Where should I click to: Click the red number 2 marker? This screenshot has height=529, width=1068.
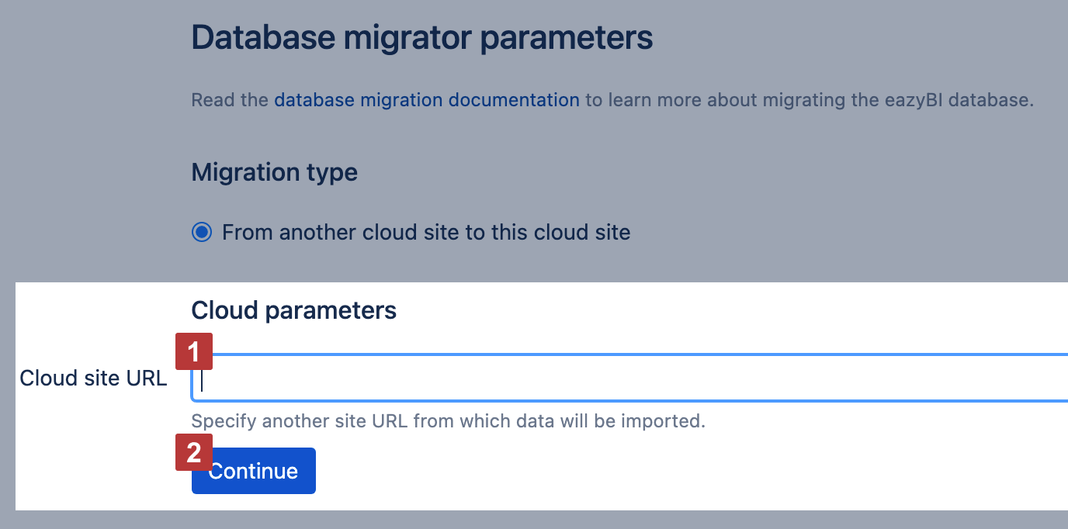(194, 452)
